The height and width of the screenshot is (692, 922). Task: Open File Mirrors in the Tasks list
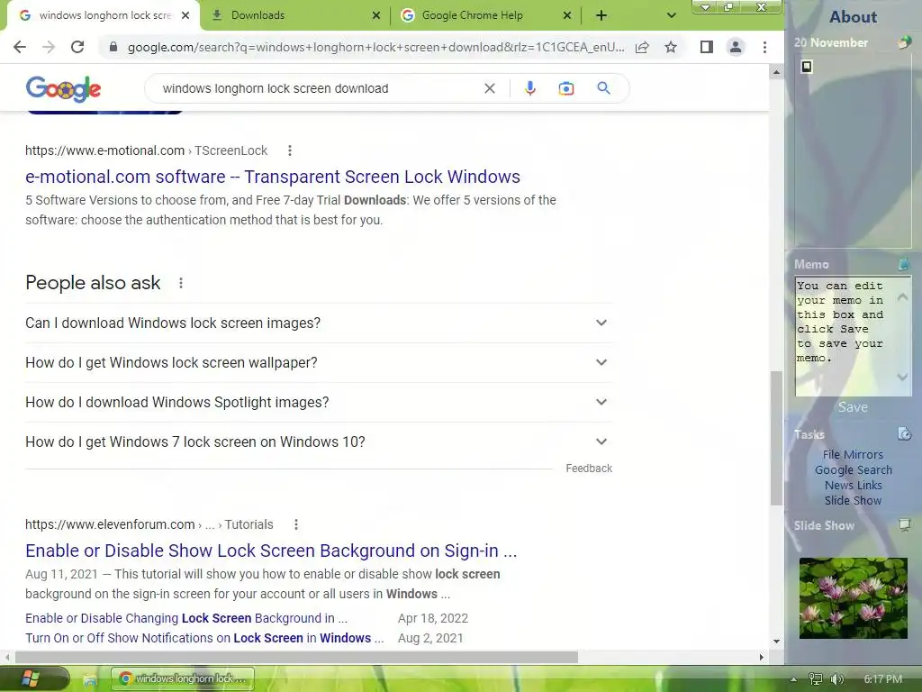853,454
